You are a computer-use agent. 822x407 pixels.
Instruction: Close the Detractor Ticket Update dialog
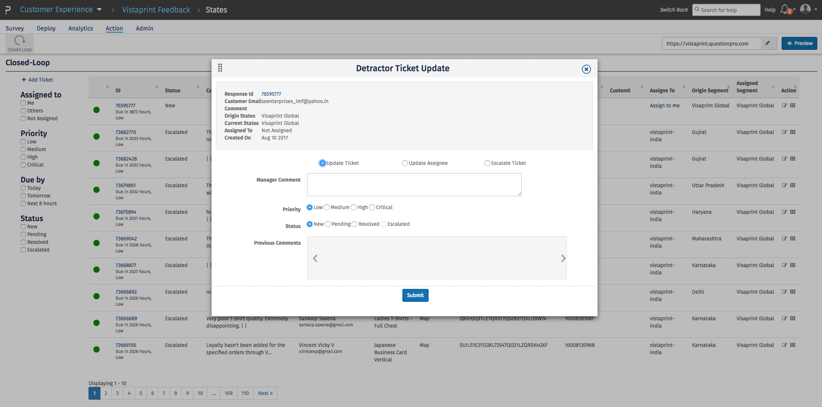point(586,69)
